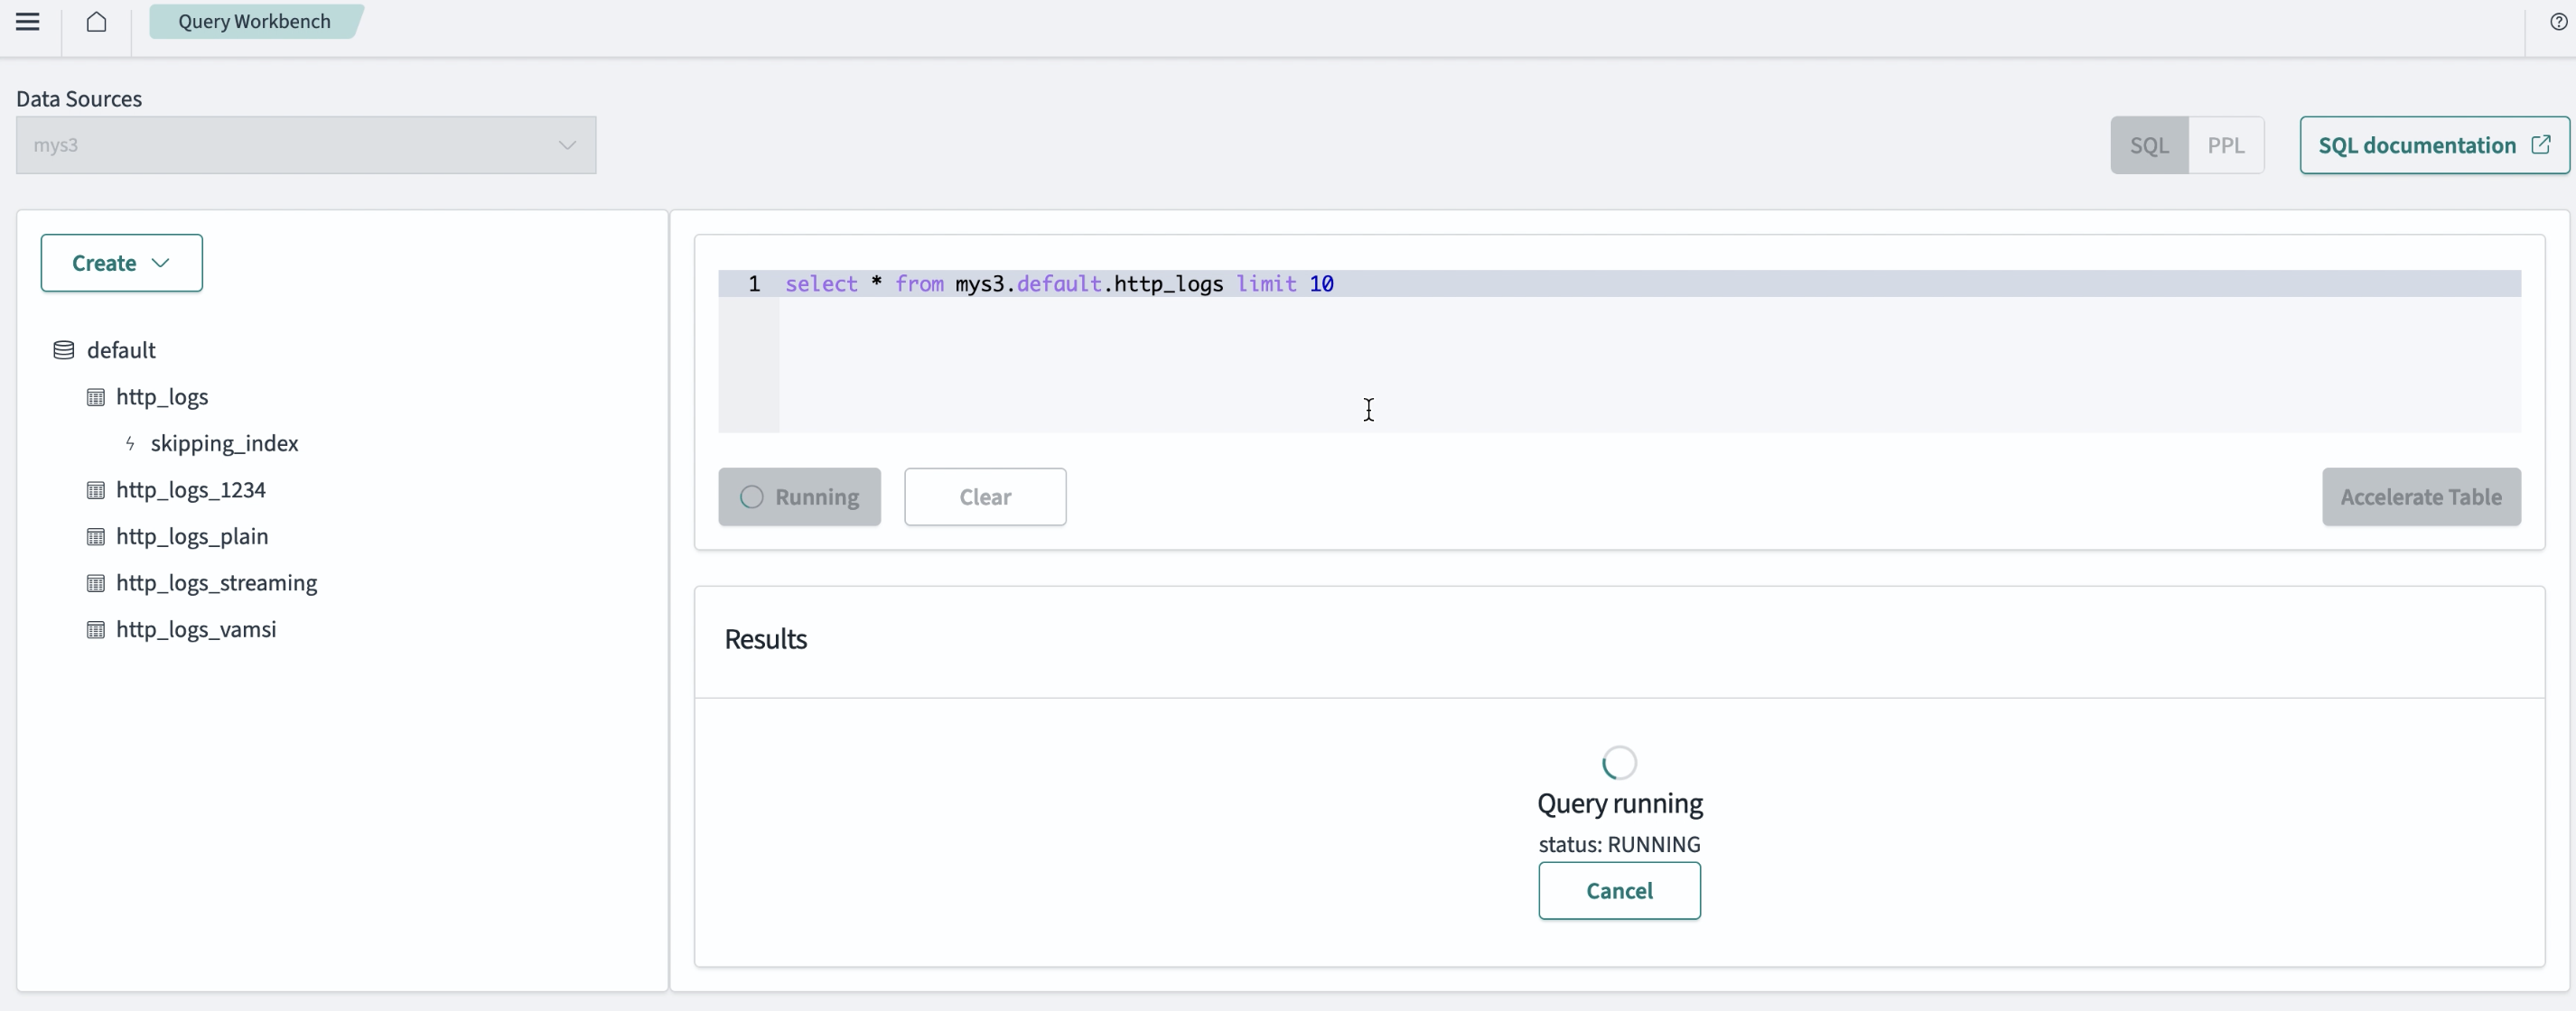Select the skipping_index entry

pyautogui.click(x=224, y=442)
